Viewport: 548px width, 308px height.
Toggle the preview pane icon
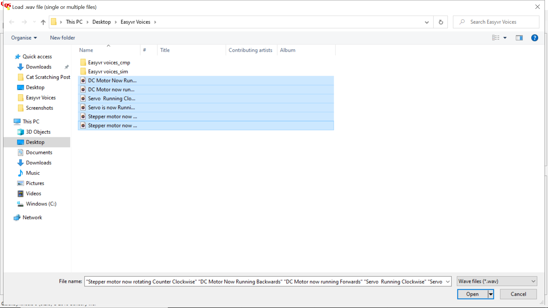(x=519, y=38)
